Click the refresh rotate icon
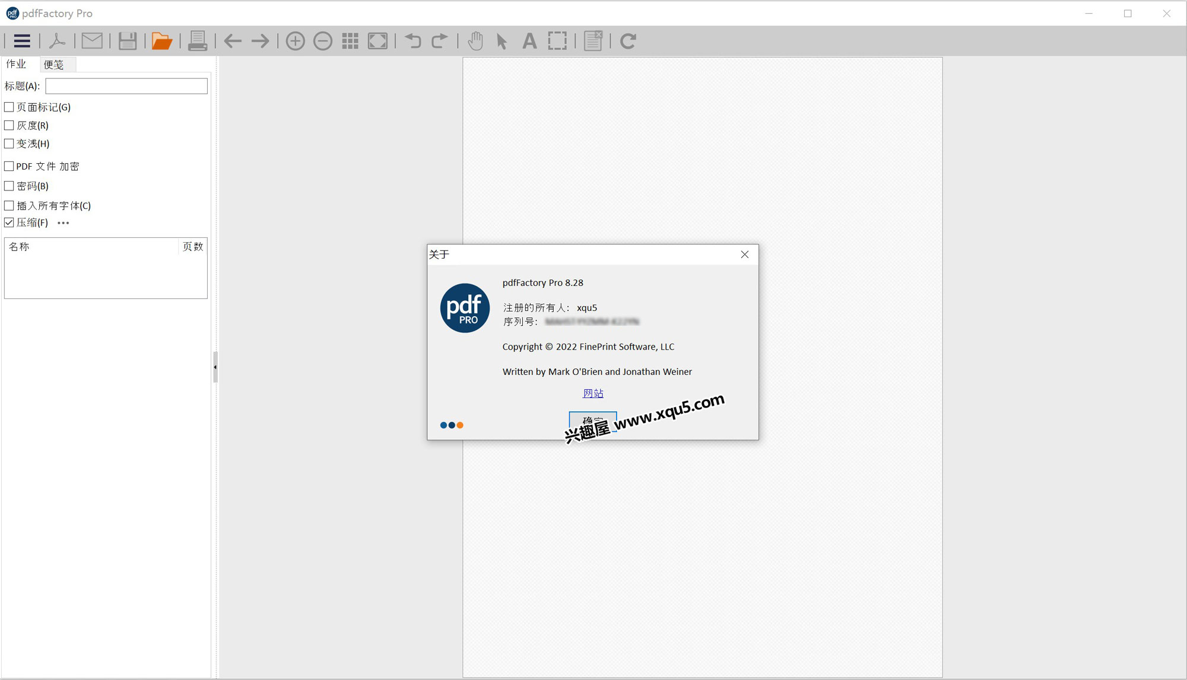 point(628,41)
